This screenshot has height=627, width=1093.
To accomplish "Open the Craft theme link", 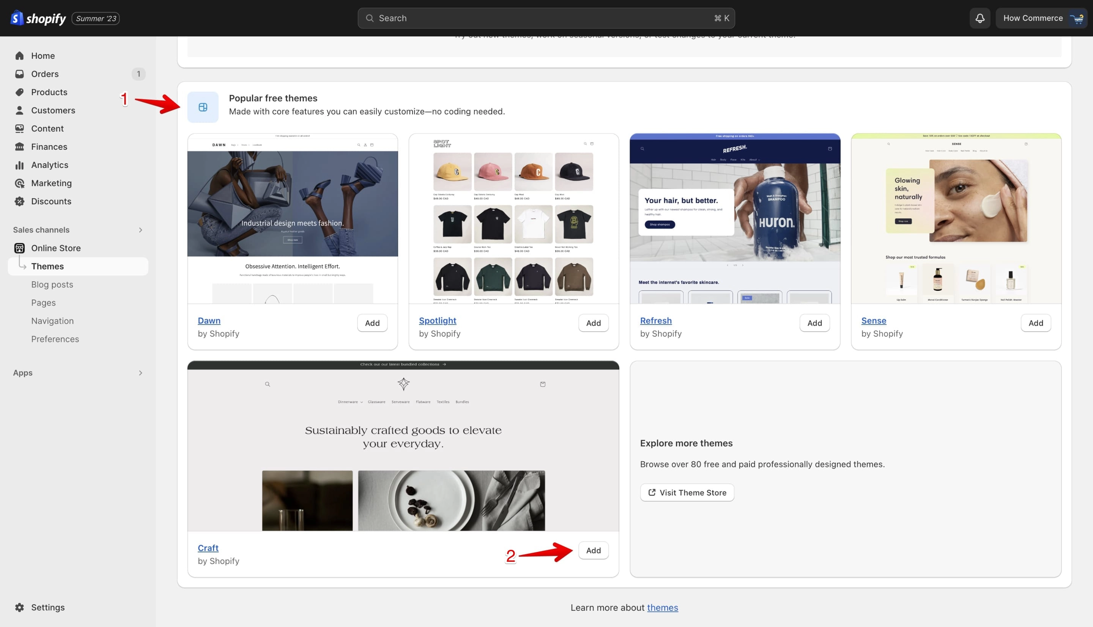I will tap(208, 548).
